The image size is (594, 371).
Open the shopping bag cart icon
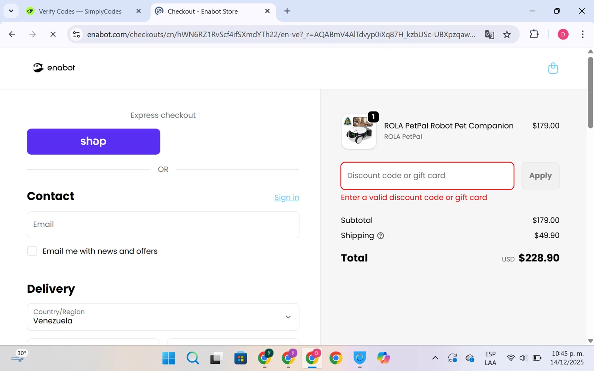coord(553,68)
